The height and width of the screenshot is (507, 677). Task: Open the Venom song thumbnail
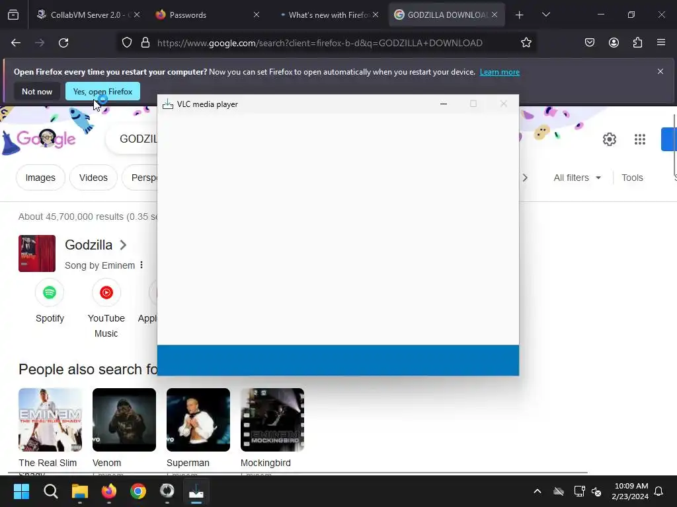coord(124,419)
